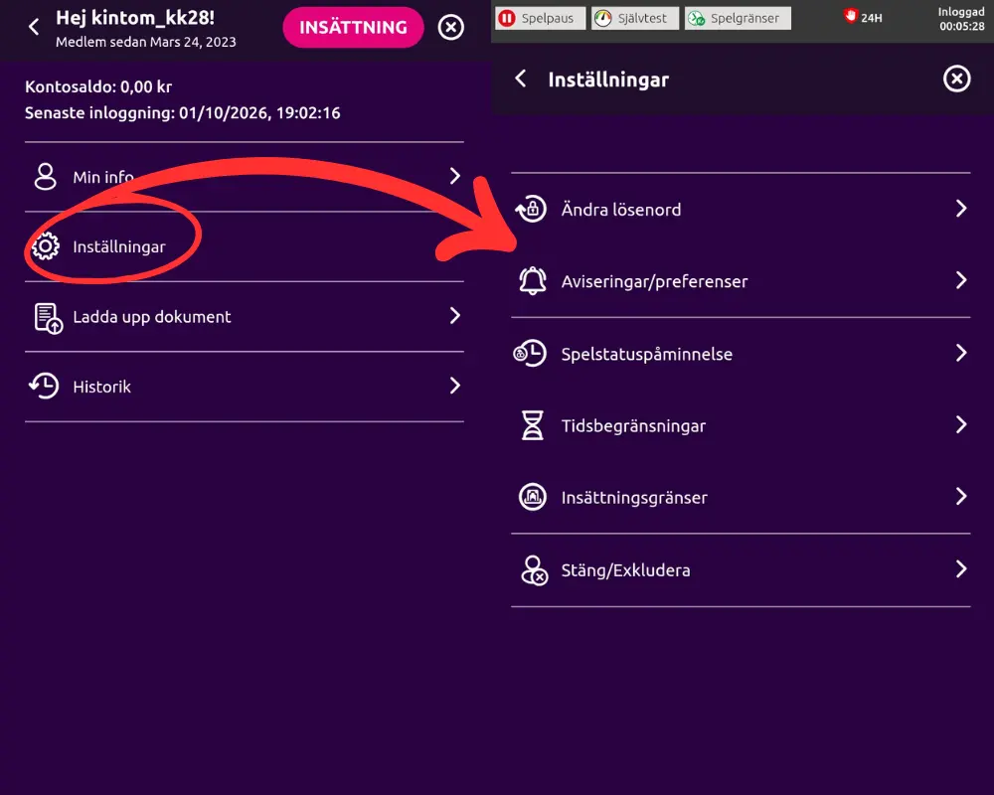Click the Medlem sedan Mars 24, 2023 text

(146, 42)
